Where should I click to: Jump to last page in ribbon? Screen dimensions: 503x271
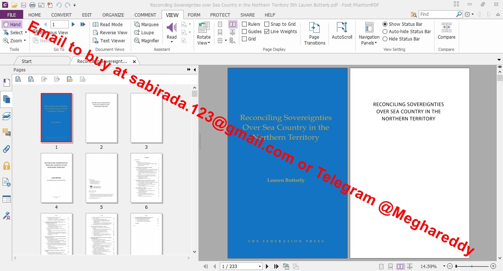coord(83,24)
